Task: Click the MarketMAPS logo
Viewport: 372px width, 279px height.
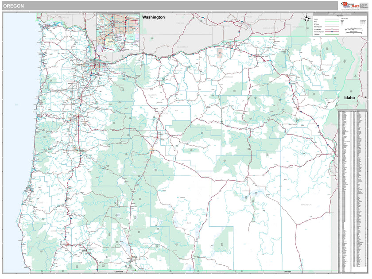Action: click(x=350, y=5)
